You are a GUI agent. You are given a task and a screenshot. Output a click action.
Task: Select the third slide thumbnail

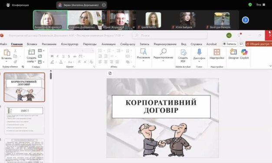tap(24, 150)
